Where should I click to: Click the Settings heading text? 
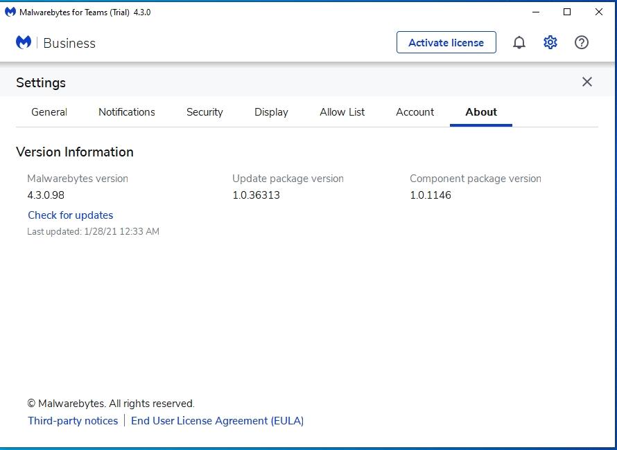click(41, 82)
